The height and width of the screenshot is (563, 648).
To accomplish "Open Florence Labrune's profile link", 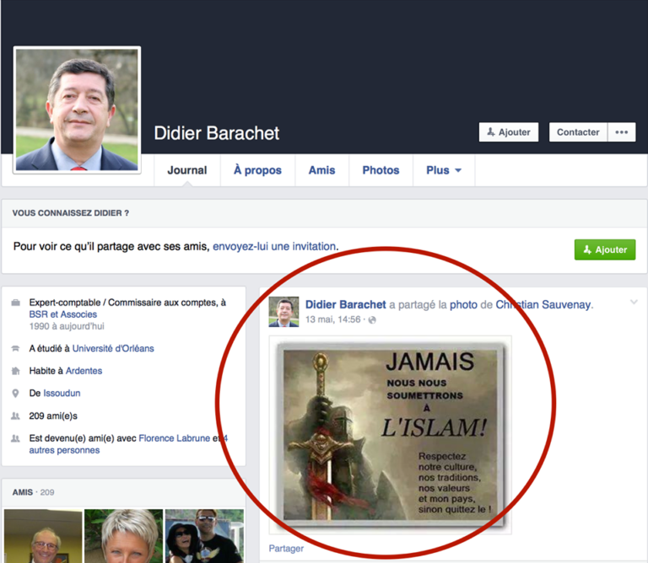I will [x=175, y=438].
